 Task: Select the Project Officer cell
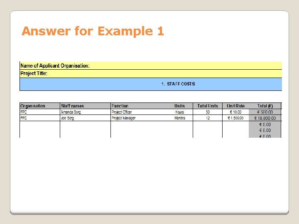pyautogui.click(x=122, y=112)
